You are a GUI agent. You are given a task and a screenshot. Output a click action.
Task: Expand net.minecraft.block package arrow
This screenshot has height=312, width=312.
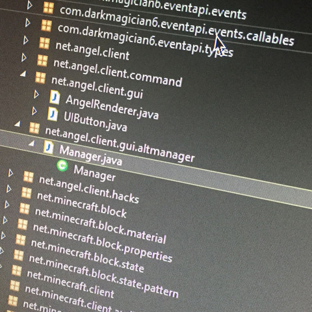[x=9, y=188]
